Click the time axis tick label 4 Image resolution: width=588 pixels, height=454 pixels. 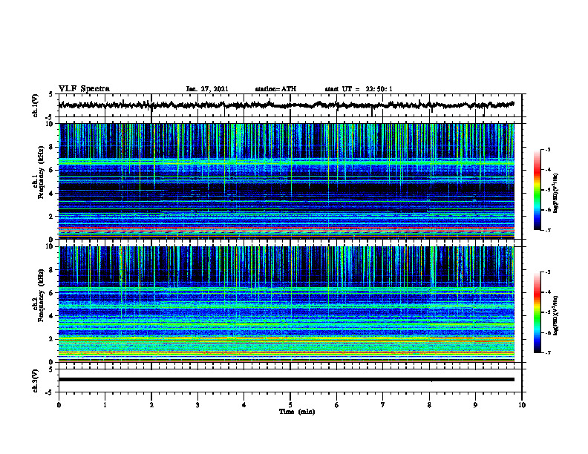click(244, 405)
